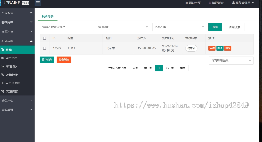Open the 选择属性 dropdown
The image size is (262, 142).
pyautogui.click(x=123, y=27)
